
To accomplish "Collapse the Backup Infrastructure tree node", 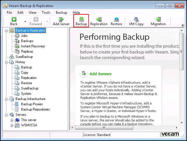I will [6, 99].
